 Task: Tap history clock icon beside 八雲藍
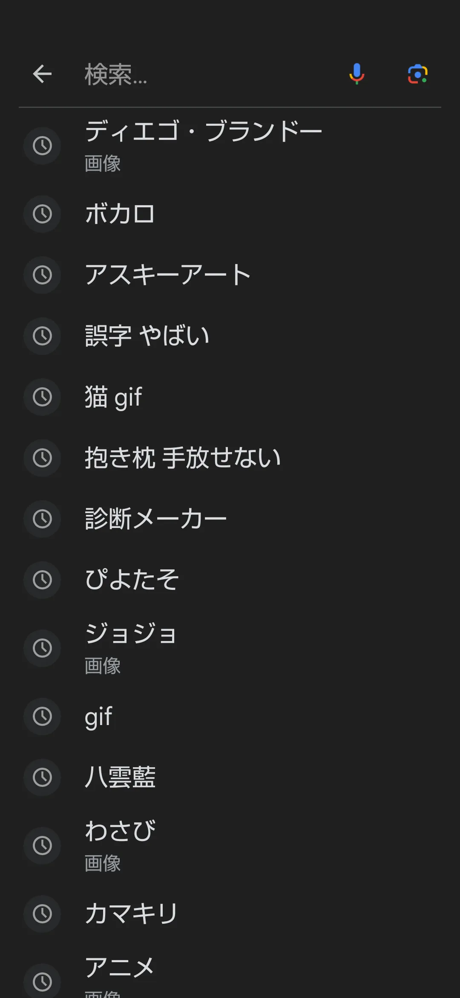point(42,777)
